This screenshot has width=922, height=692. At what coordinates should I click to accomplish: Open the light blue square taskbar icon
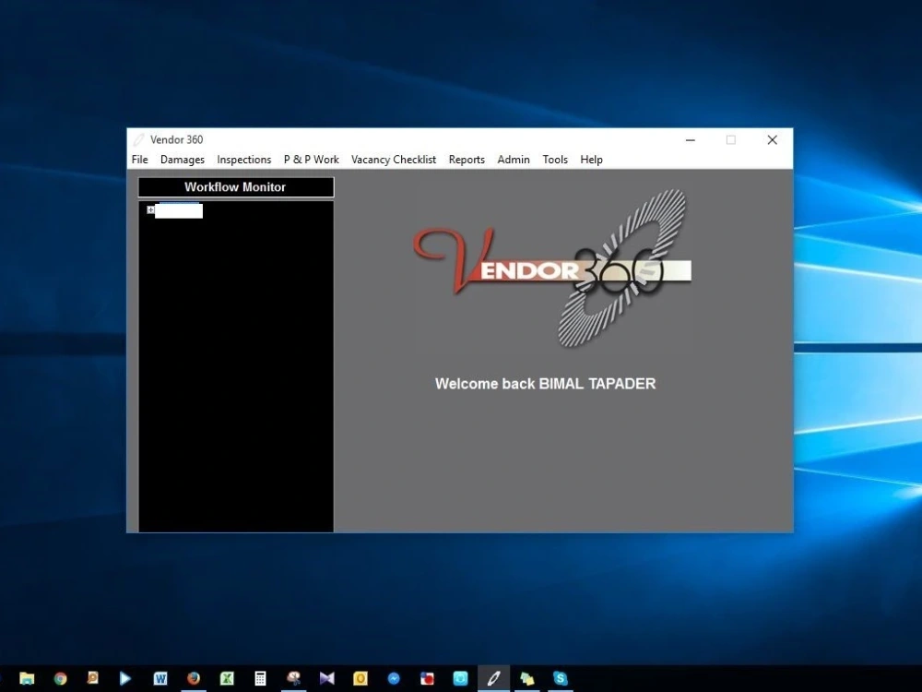(x=460, y=678)
